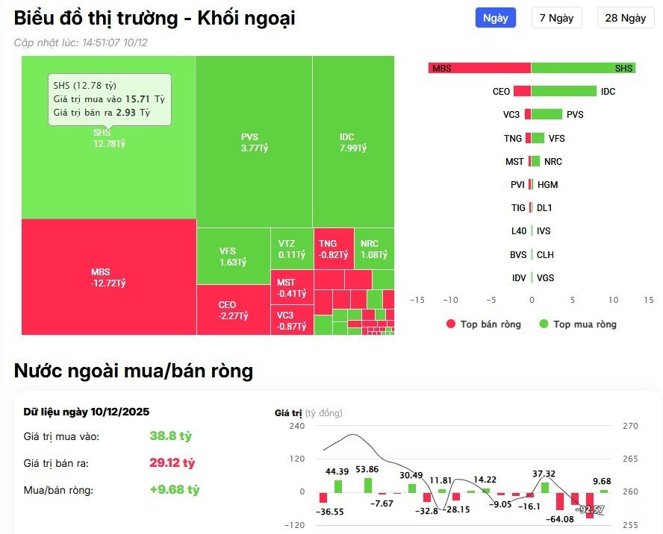Open the IDC tile details
Image resolution: width=663 pixels, height=534 pixels.
tap(354, 142)
